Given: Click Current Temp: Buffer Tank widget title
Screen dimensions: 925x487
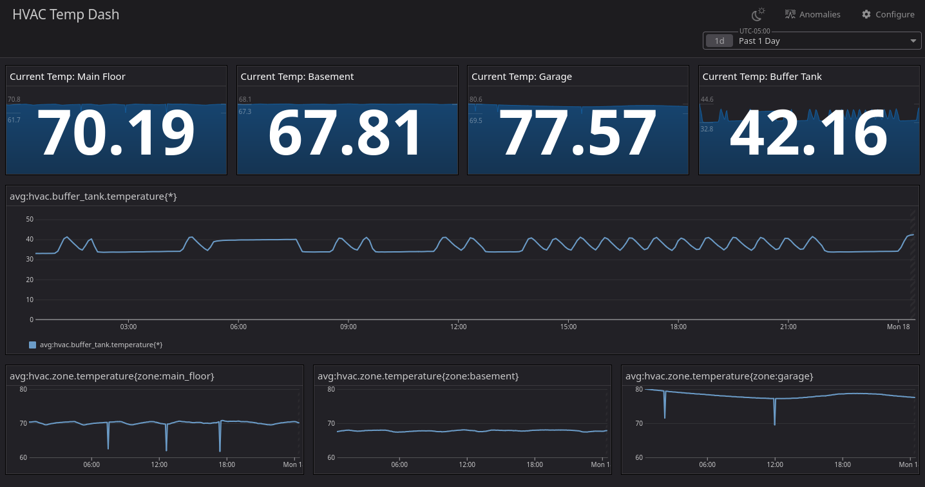Looking at the screenshot, I should coord(762,77).
